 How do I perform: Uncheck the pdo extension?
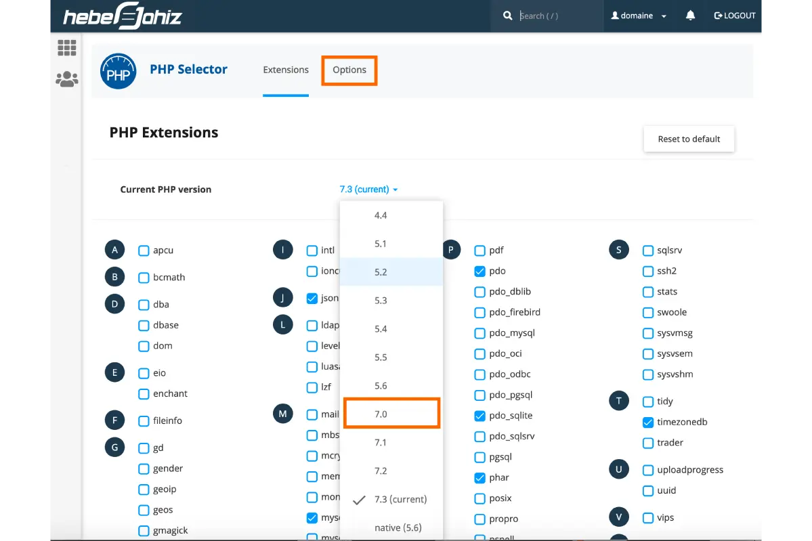point(479,271)
